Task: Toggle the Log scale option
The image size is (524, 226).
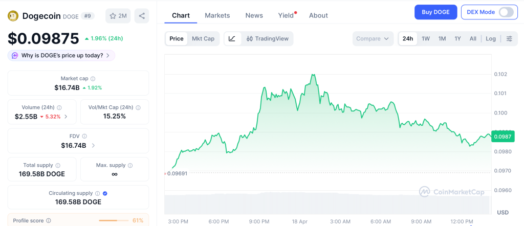Action: coord(490,38)
